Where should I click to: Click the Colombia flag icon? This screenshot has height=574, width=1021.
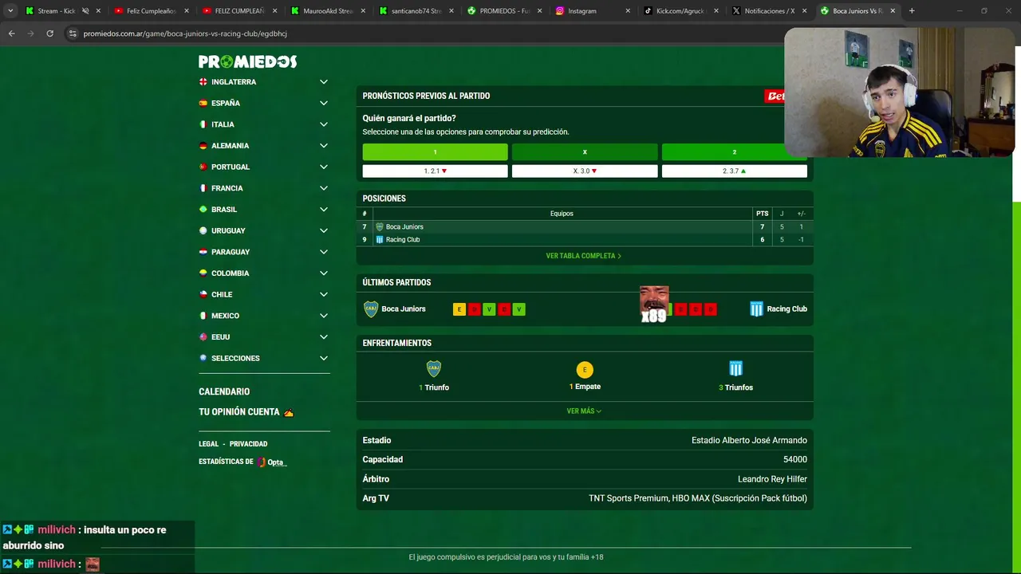[x=203, y=273]
